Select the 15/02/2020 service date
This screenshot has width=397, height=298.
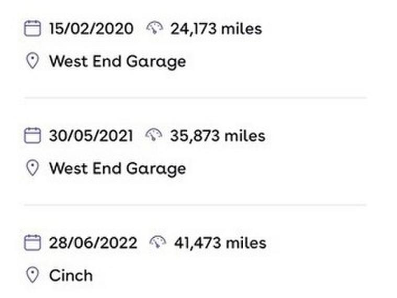(x=91, y=28)
